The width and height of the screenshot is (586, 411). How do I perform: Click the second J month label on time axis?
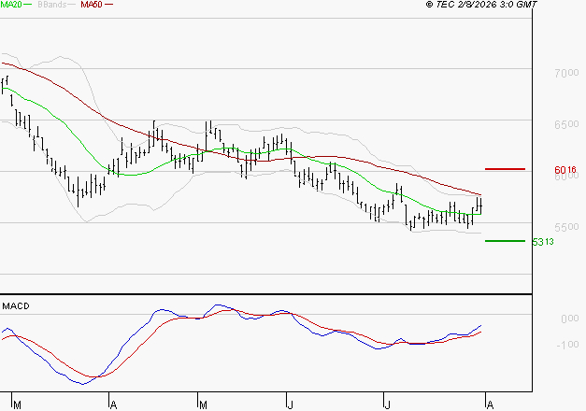tap(388, 404)
